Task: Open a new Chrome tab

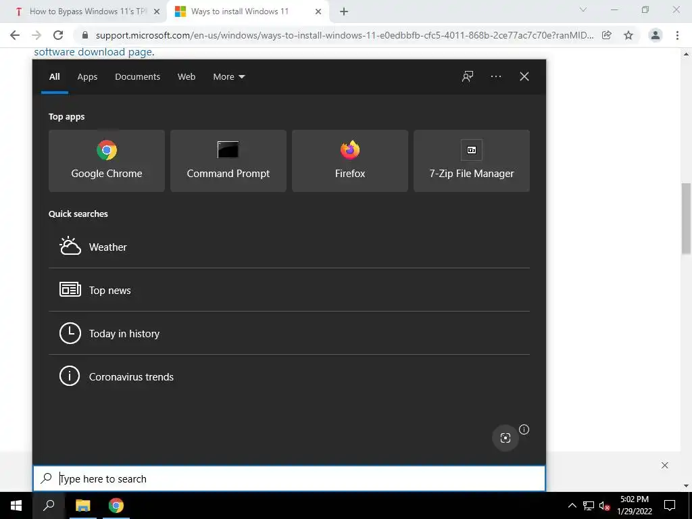Action: 344,11
